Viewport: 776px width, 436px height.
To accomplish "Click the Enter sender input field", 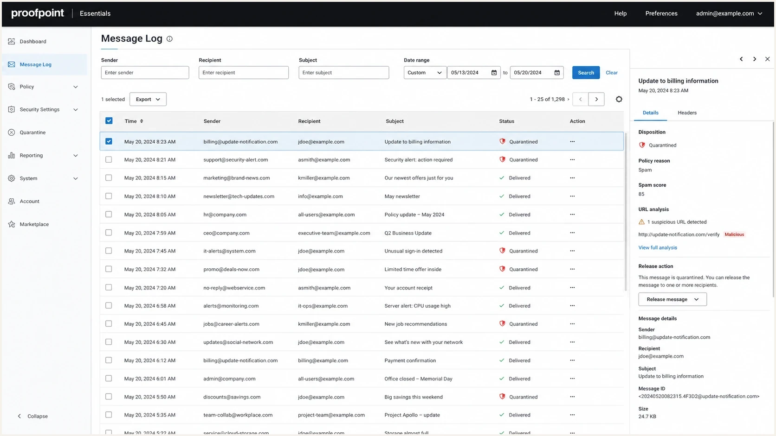I will (x=145, y=73).
